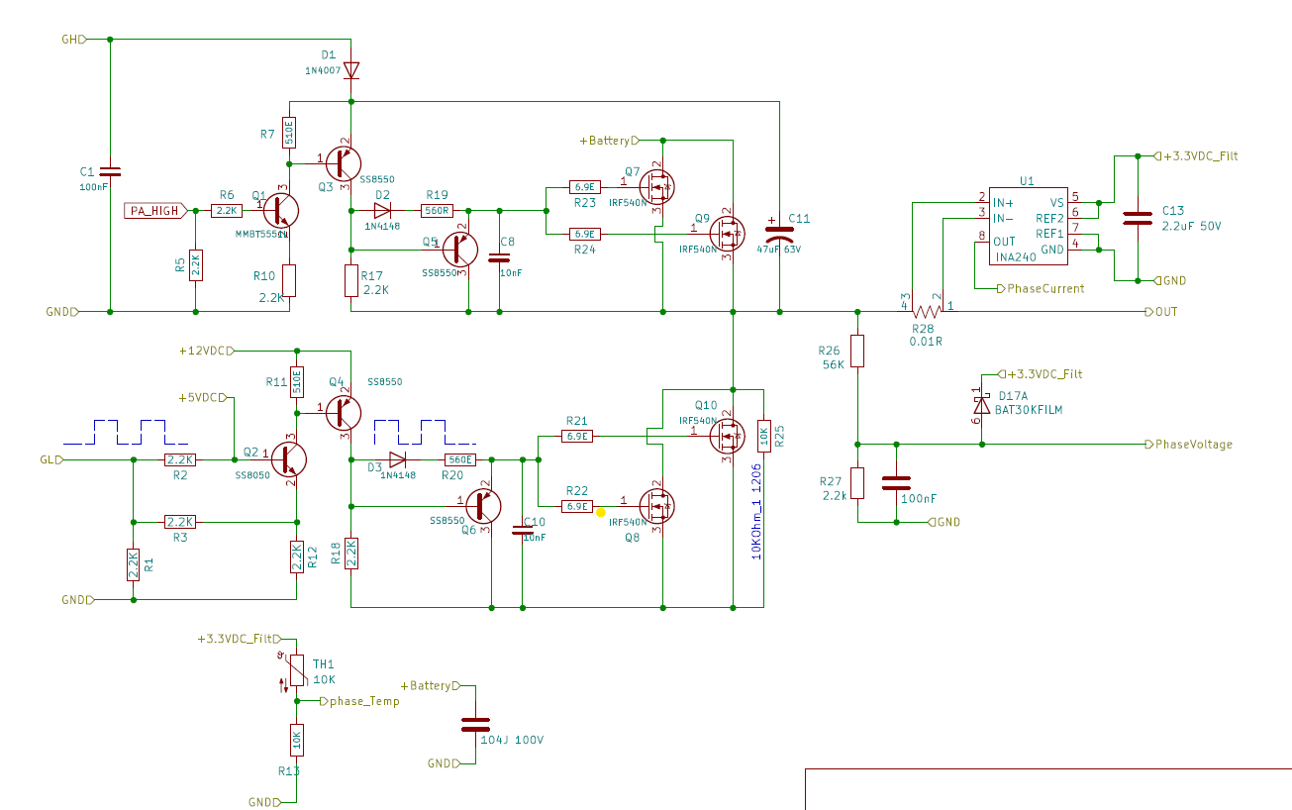The height and width of the screenshot is (810, 1292).
Task: Click the R2 2.2K resistor
Action: (x=180, y=460)
